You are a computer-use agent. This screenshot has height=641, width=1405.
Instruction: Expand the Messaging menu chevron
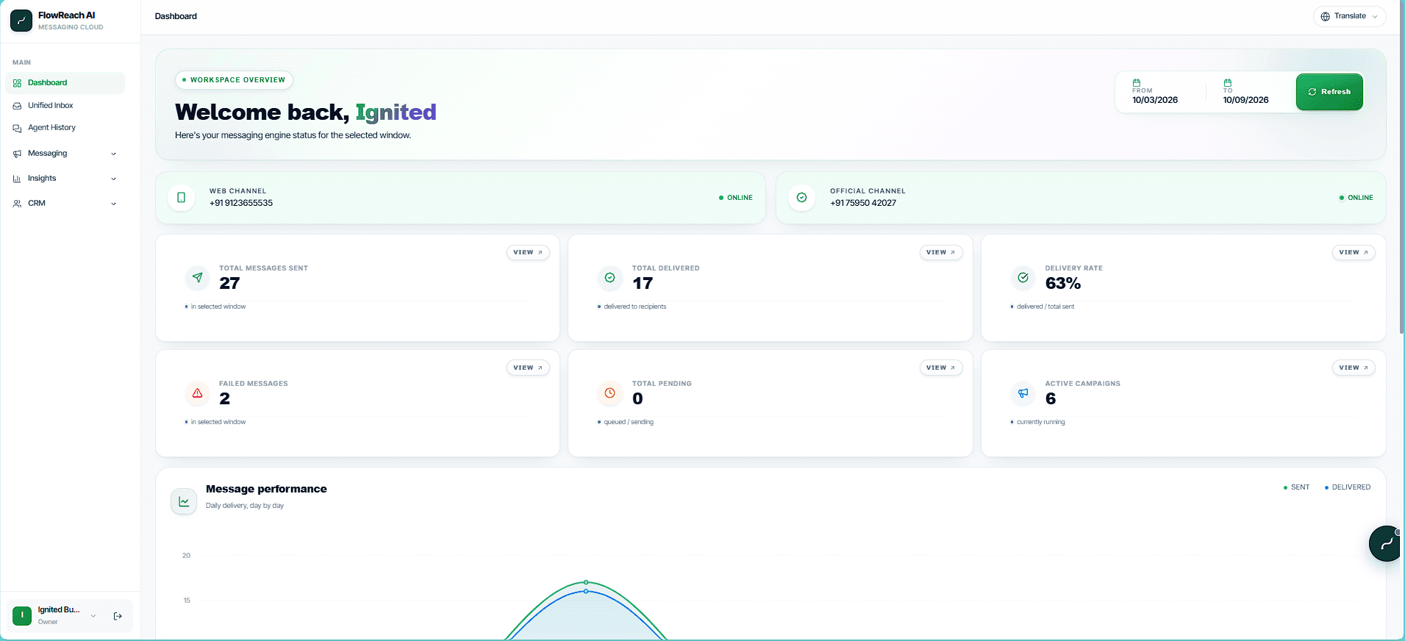113,154
